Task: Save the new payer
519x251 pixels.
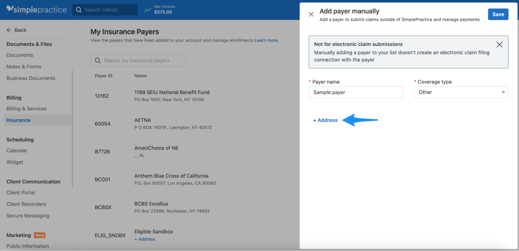Action: point(498,14)
